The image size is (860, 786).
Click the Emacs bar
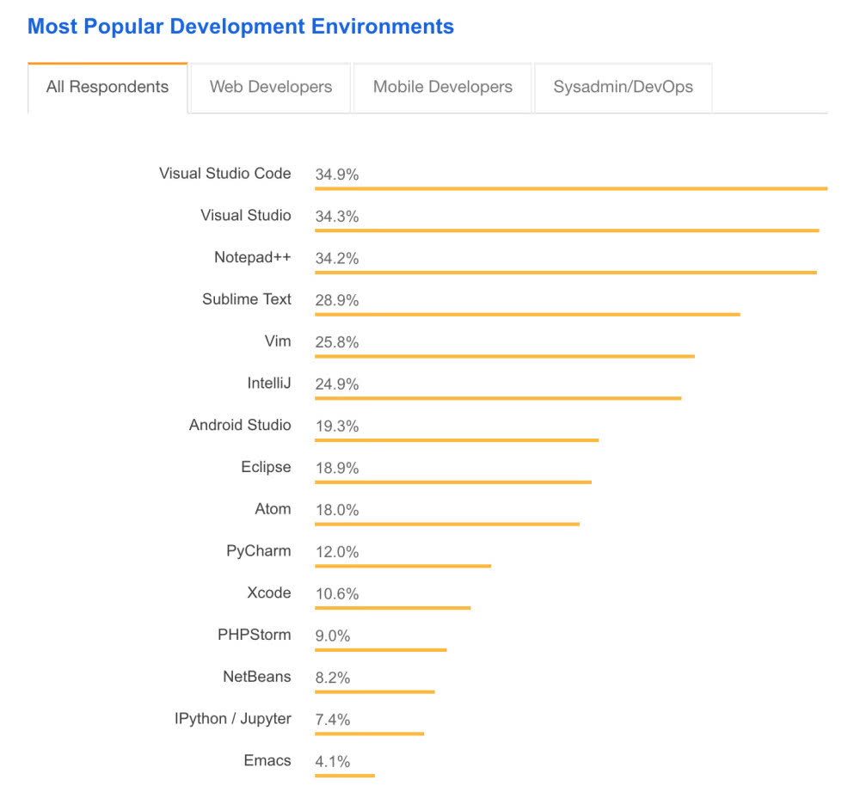coord(345,777)
